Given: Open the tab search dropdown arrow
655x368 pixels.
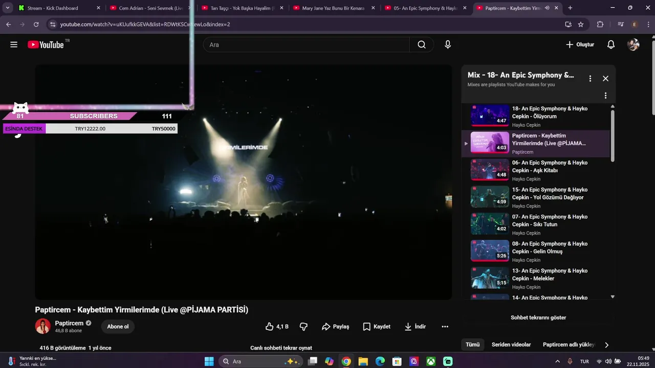Looking at the screenshot, I should 8,8.
